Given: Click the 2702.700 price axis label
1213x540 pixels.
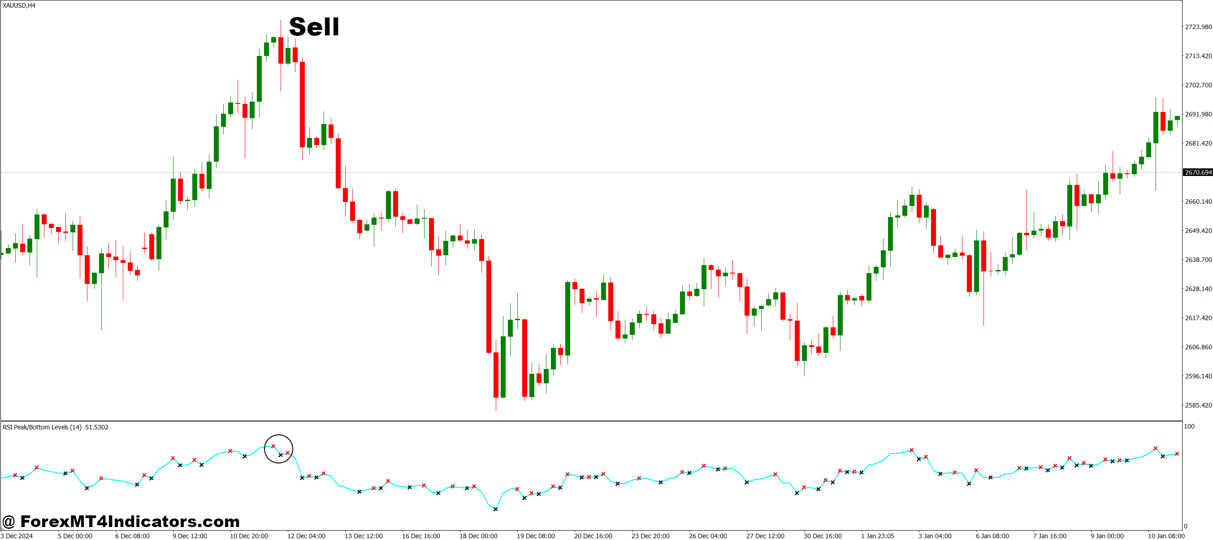Looking at the screenshot, I should coord(1198,85).
